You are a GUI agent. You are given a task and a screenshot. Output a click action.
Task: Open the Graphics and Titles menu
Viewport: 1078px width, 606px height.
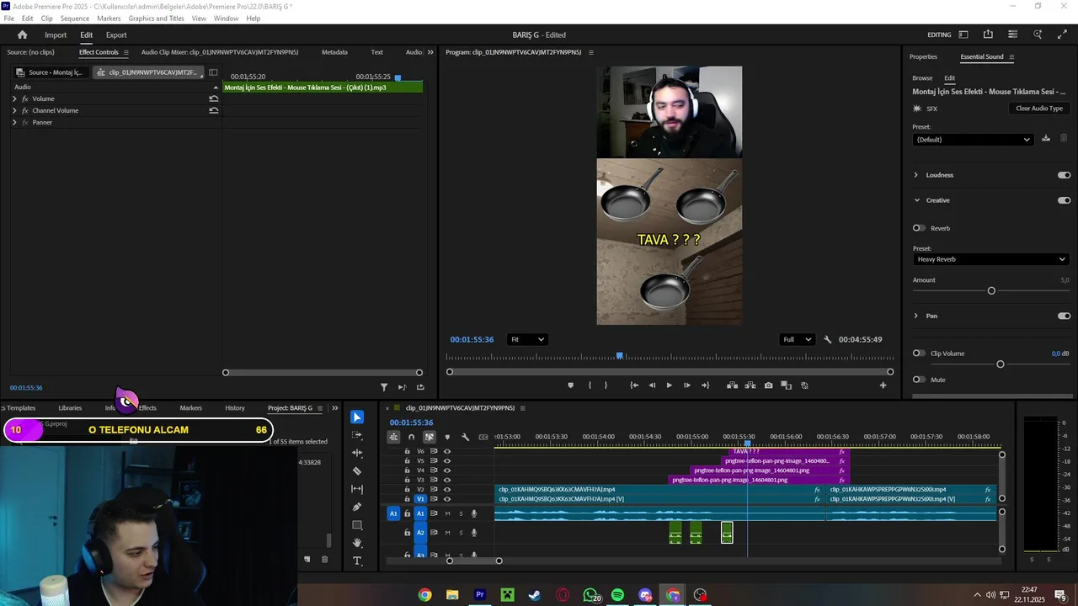156,19
